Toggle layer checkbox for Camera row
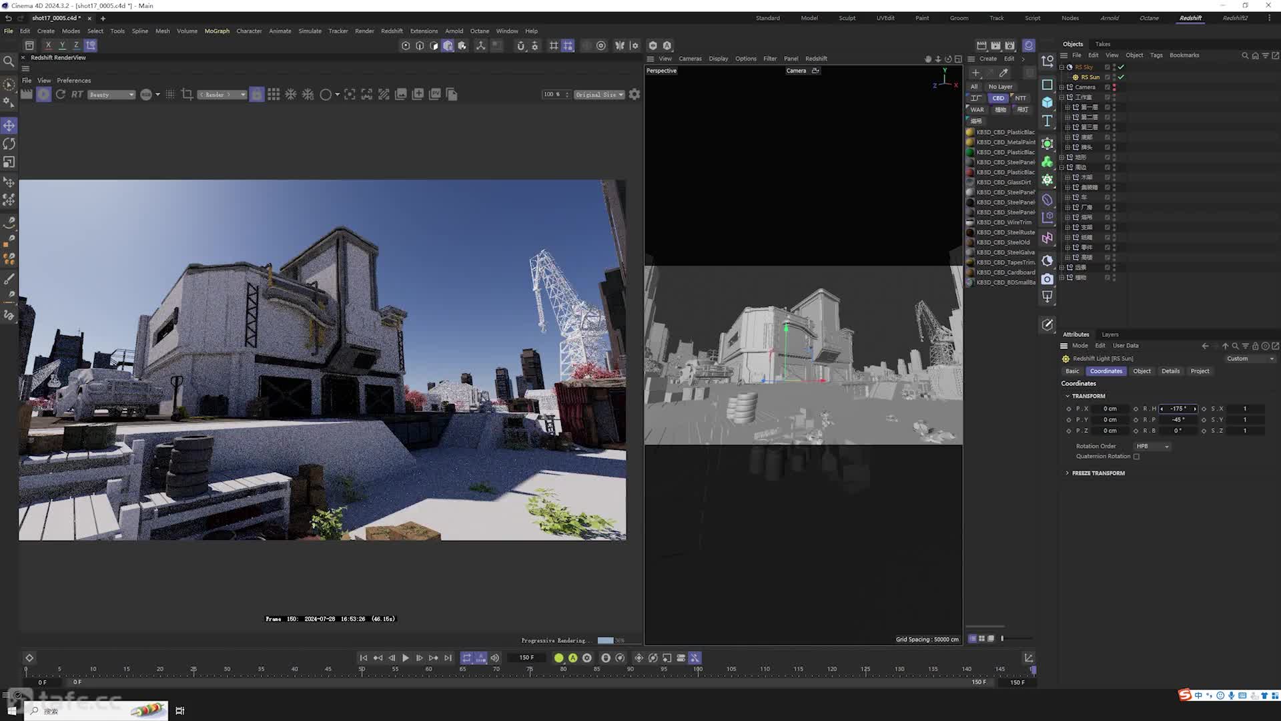1281x721 pixels. click(1107, 87)
